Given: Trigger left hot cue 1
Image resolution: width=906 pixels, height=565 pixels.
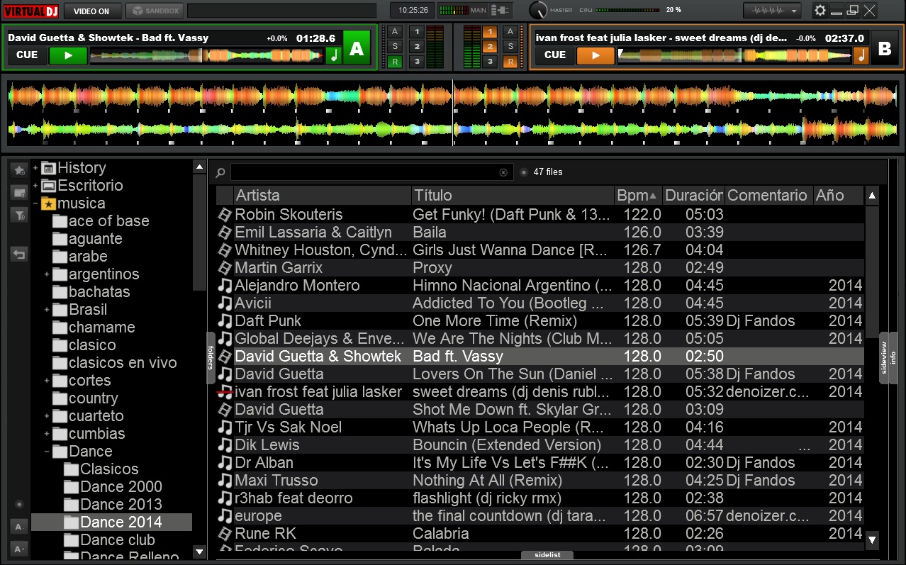Looking at the screenshot, I should point(416,31).
